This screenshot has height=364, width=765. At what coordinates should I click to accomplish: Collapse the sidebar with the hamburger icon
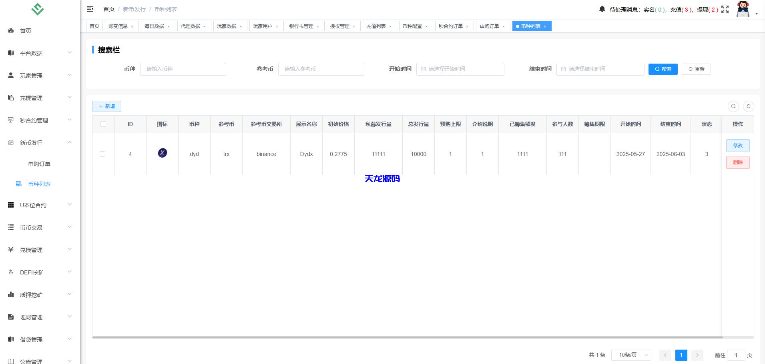pyautogui.click(x=90, y=8)
